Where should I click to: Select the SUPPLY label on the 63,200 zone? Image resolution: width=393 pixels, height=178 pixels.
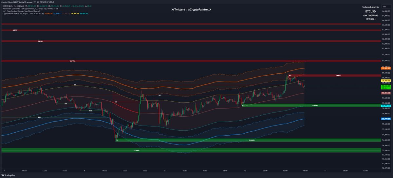[x=15, y=30]
